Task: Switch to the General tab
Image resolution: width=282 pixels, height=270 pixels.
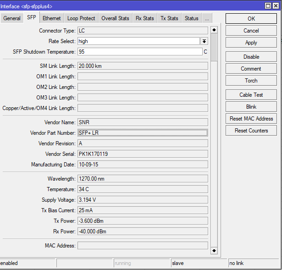Action: pyautogui.click(x=12, y=18)
